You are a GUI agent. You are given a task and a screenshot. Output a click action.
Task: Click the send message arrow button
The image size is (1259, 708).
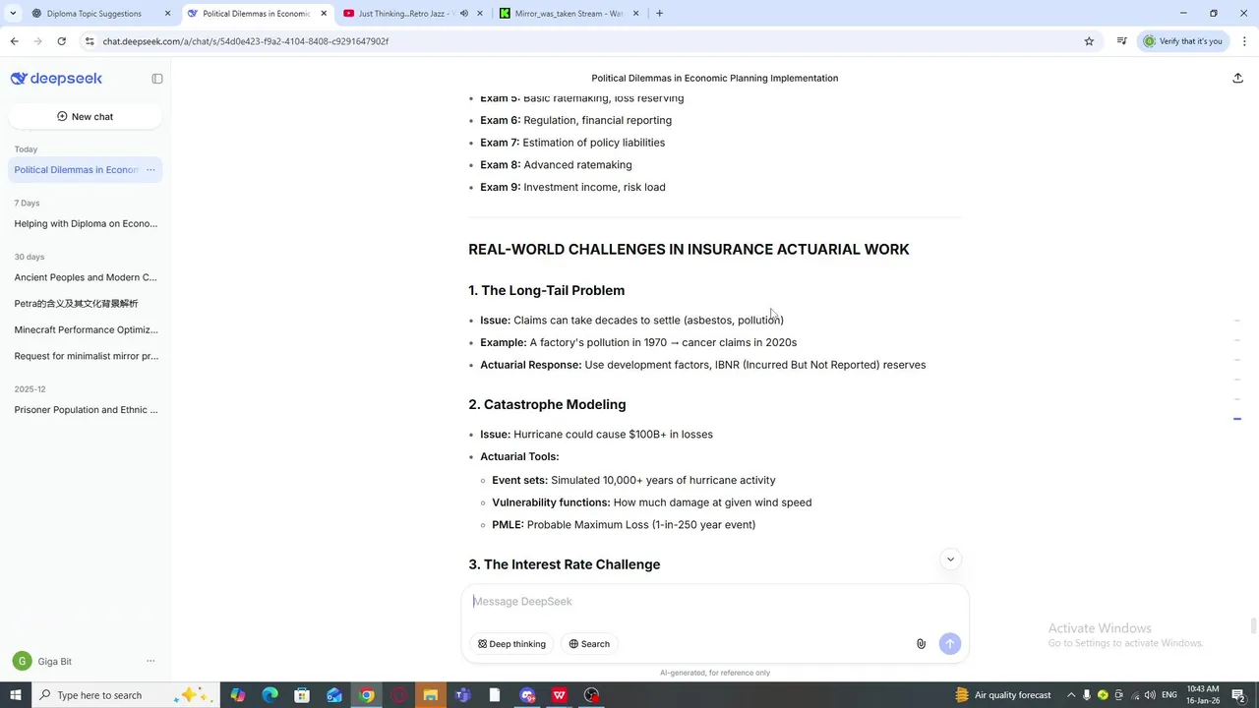tap(950, 644)
